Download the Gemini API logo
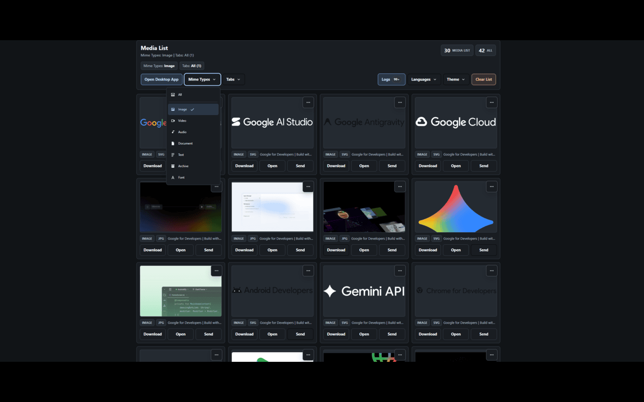Screen dimensions: 644x402 click(x=336, y=334)
